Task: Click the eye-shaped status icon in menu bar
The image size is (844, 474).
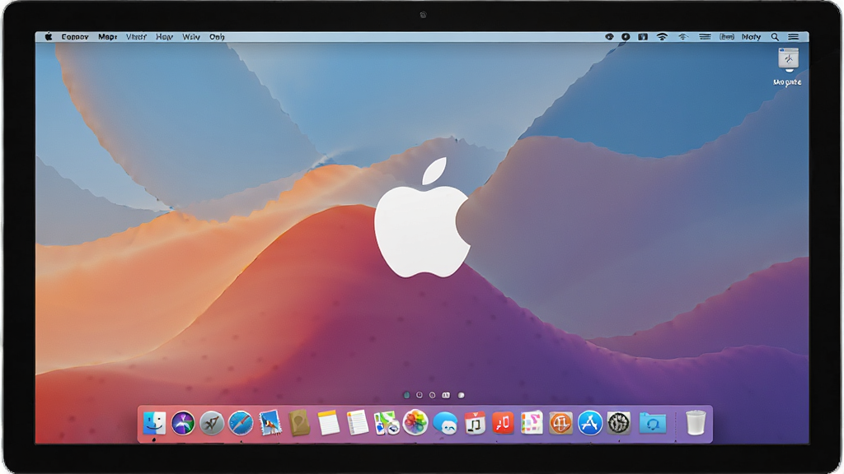Action: (x=609, y=37)
